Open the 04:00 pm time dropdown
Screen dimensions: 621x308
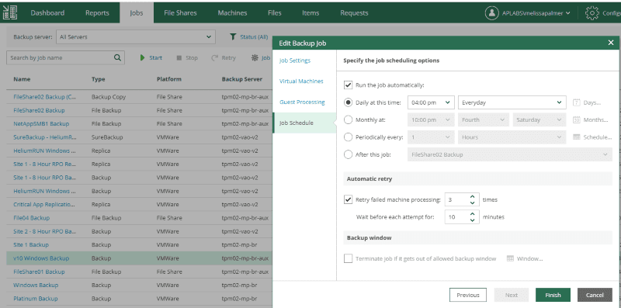coord(431,102)
